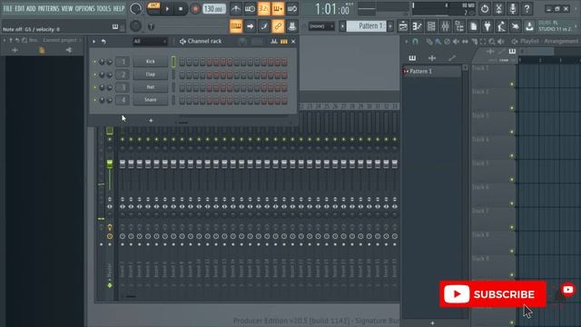Add a channel with the plus button
This screenshot has width=581, height=327.
coord(151,121)
